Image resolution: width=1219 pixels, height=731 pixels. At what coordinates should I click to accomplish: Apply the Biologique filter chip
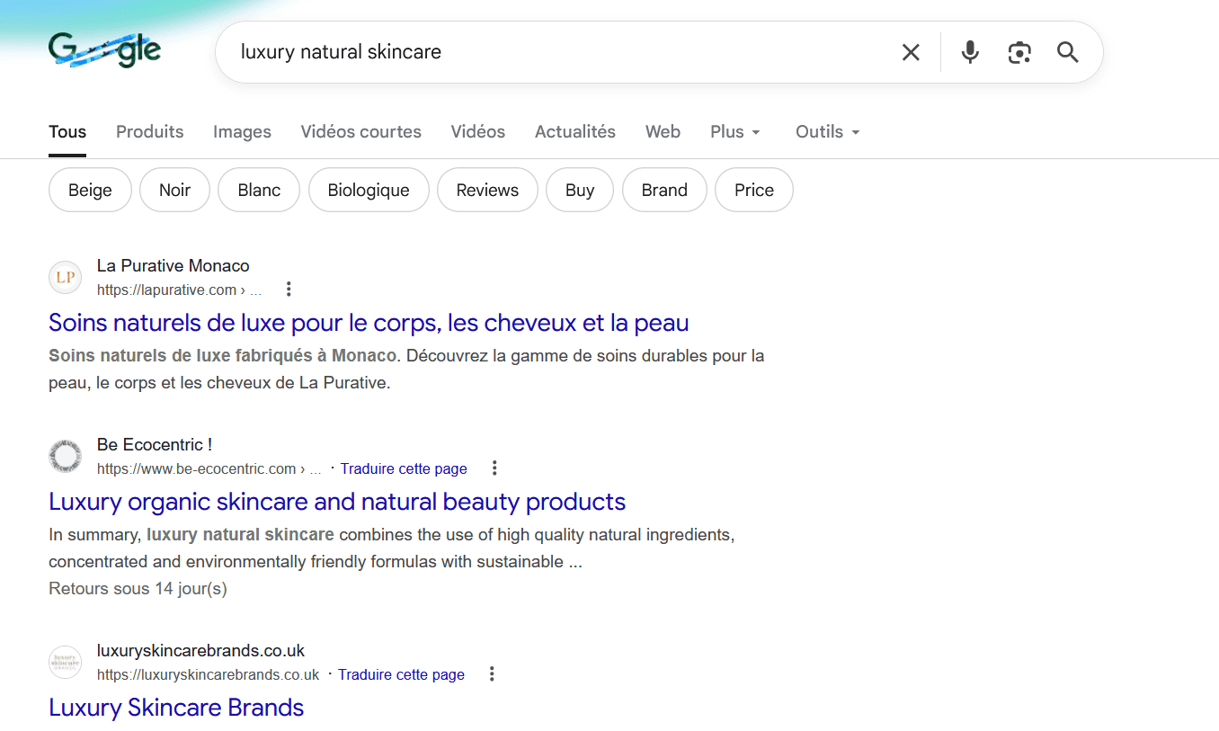coord(369,190)
